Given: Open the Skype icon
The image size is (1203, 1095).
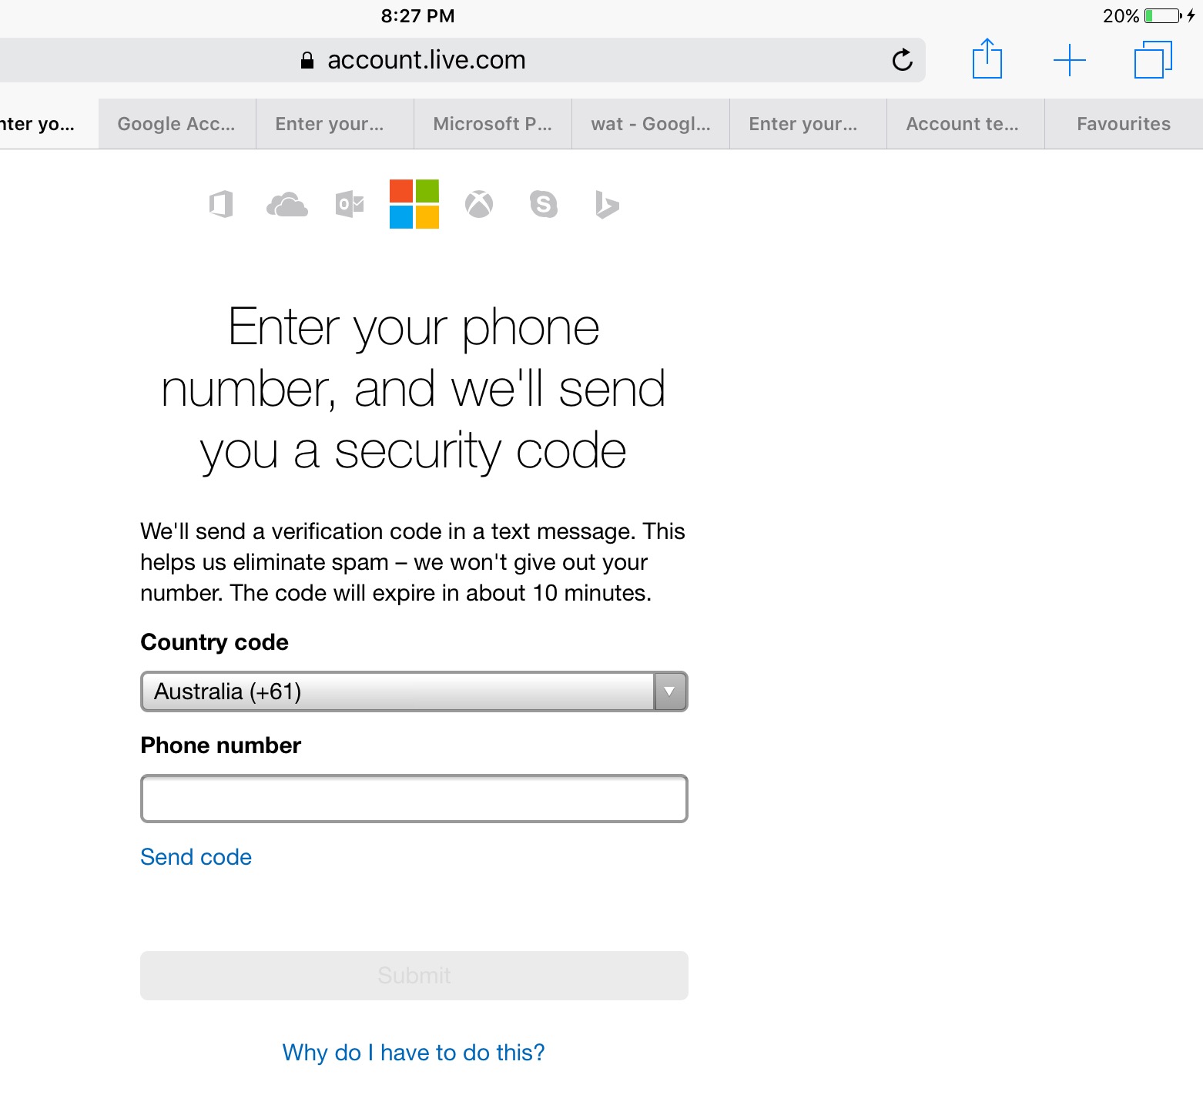Looking at the screenshot, I should click(x=544, y=204).
